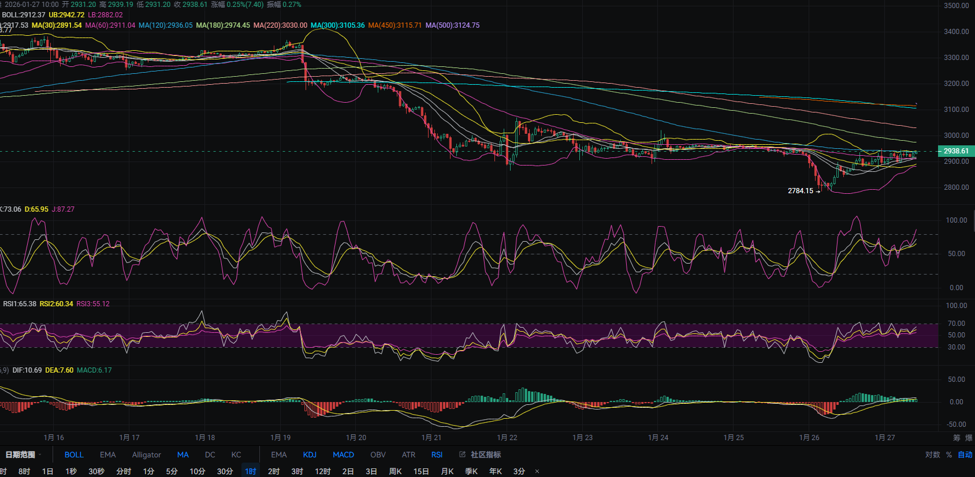
Task: Click the 筹 chip distribution icon
Action: 957,438
